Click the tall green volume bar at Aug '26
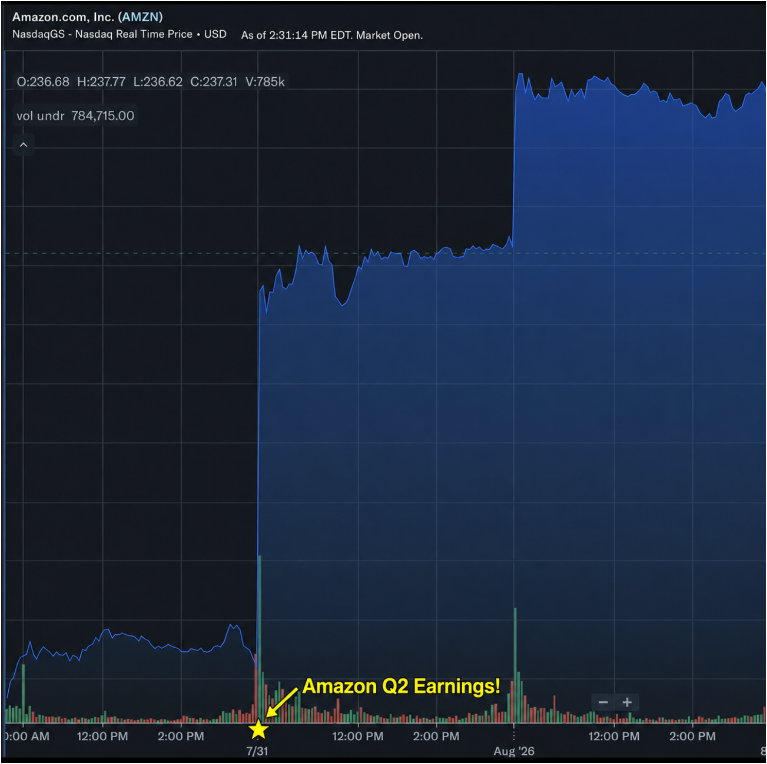 [x=515, y=665]
